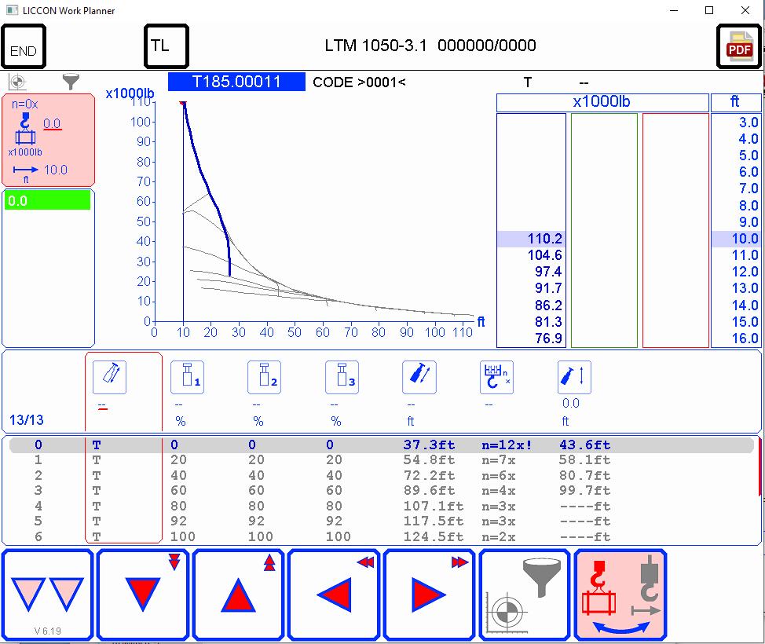The width and height of the screenshot is (765, 644).
Task: Export report with the PDF icon
Action: (739, 46)
